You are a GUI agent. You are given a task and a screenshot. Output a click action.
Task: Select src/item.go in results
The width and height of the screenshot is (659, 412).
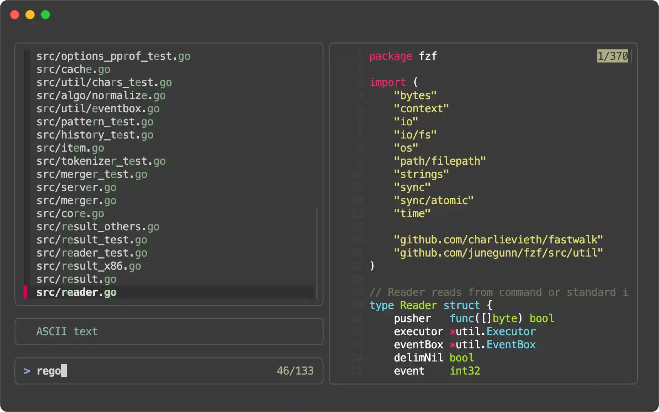point(70,148)
